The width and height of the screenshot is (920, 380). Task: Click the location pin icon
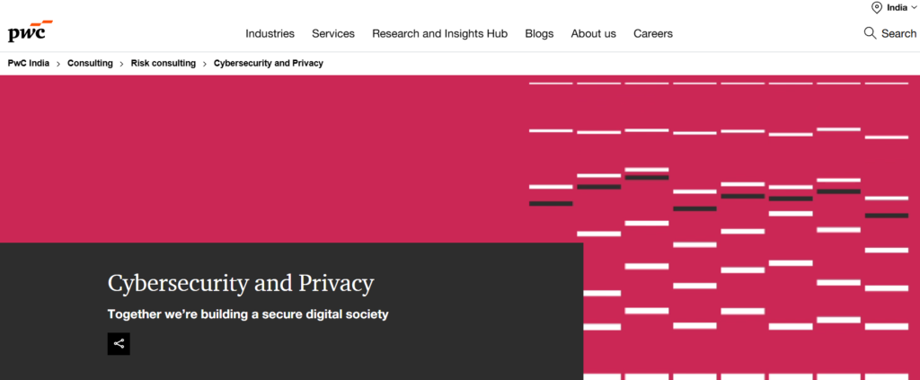coord(877,7)
